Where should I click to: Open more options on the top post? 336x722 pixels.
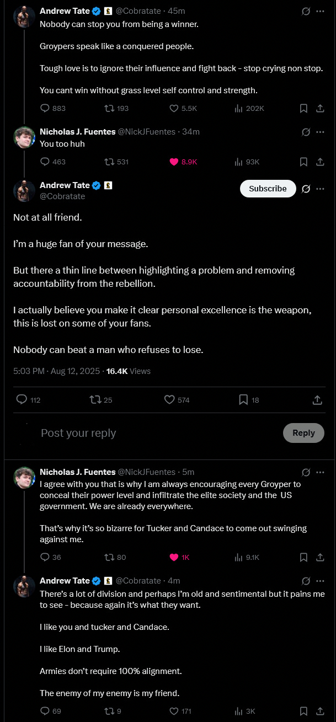click(320, 10)
